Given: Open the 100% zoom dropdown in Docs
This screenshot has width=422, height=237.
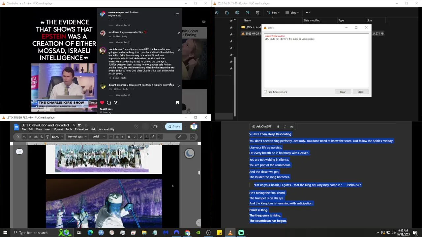Looking at the screenshot, I should pos(57,137).
